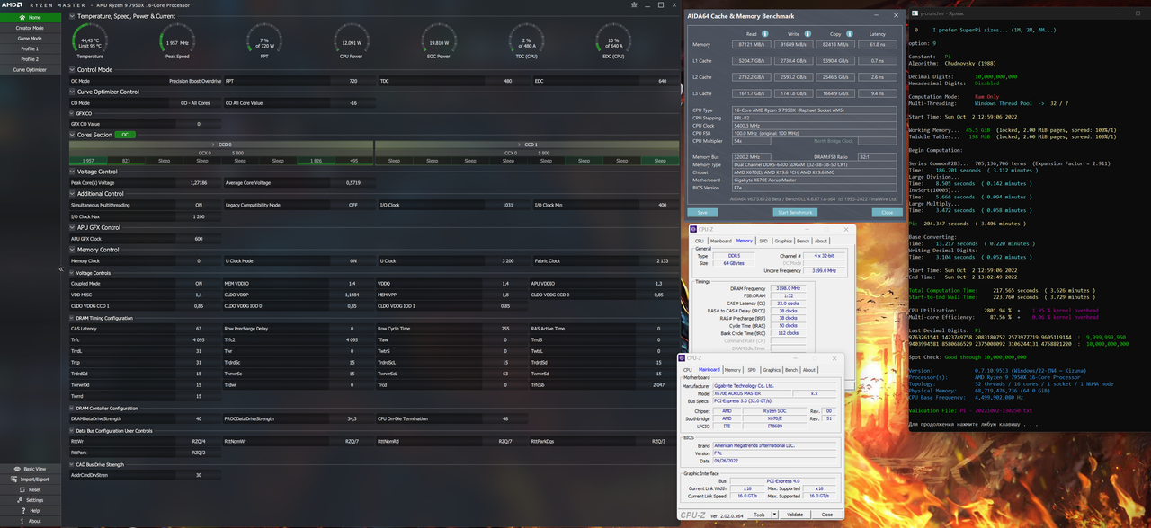Click the CPU Power gauge
Viewport: 1151px width, 528px height.
coord(352,41)
